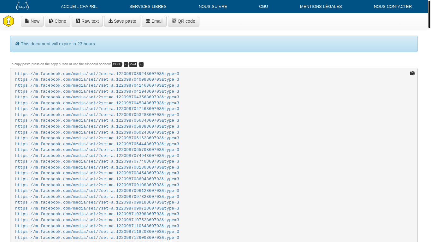This screenshot has height=242, width=431.
Task: Open the link ending 122098704746860703&type=3
Action: (97, 109)
